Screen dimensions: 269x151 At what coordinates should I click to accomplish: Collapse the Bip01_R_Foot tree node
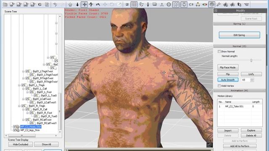(27, 113)
